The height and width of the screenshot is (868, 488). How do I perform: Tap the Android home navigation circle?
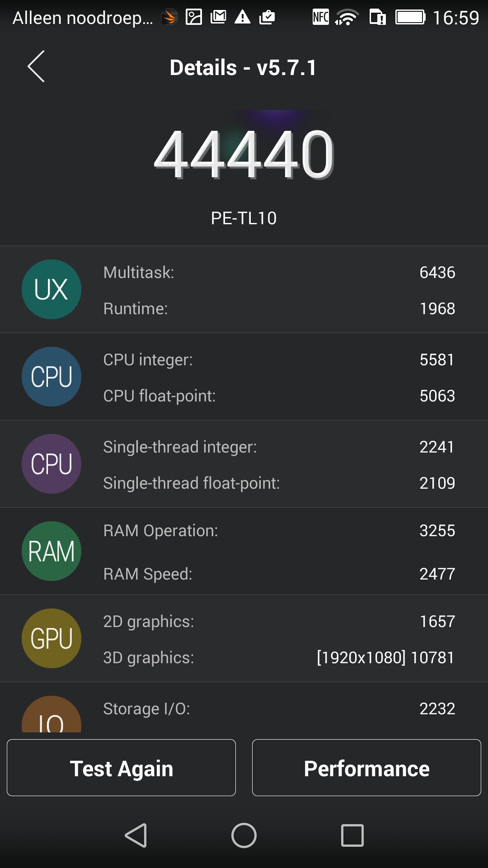[244, 835]
